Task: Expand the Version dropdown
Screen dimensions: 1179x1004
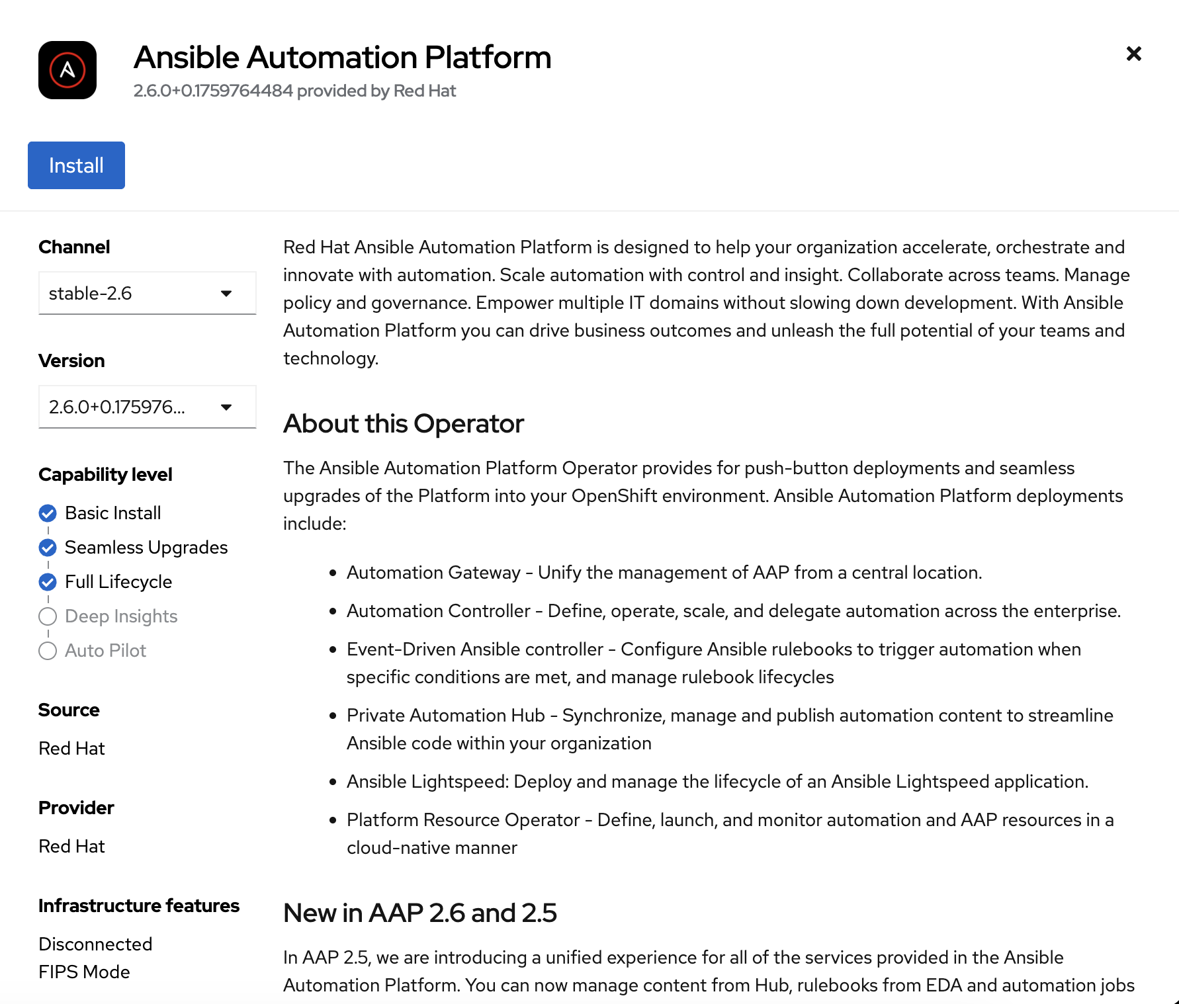Action: pos(147,407)
